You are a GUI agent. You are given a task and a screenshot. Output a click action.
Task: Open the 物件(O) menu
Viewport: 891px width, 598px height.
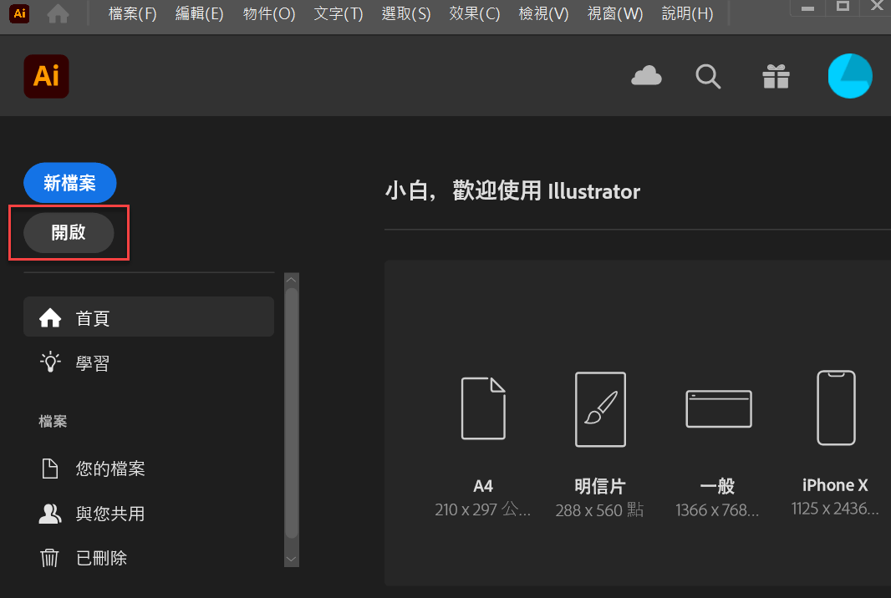coord(269,13)
